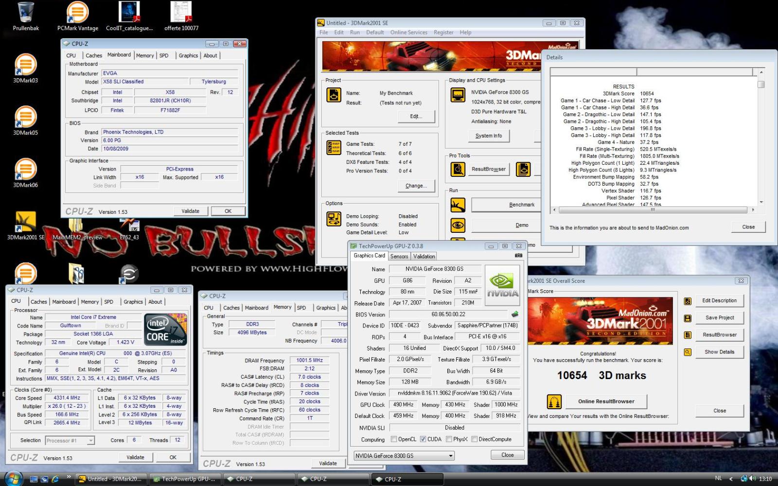This screenshot has width=778, height=486.
Task: Click Edit... button in Project section
Action: tap(416, 116)
